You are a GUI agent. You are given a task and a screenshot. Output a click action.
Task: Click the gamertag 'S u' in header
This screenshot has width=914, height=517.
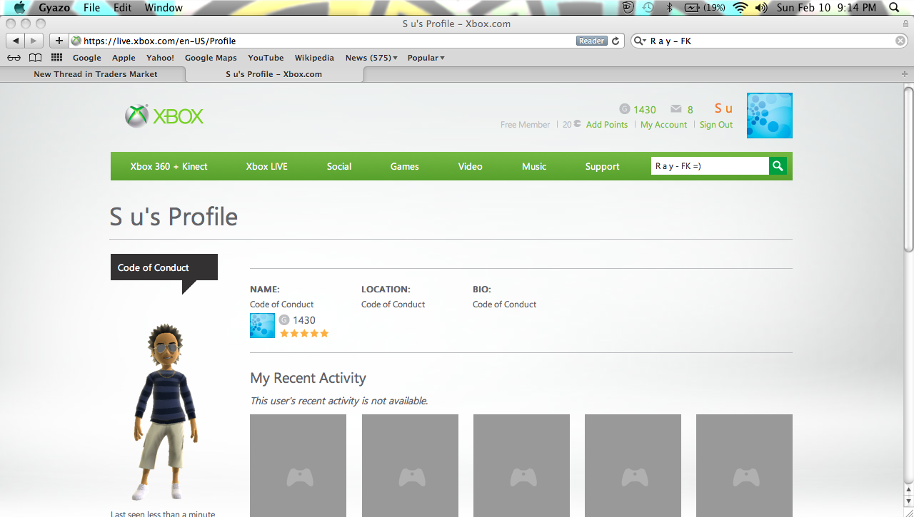point(723,108)
